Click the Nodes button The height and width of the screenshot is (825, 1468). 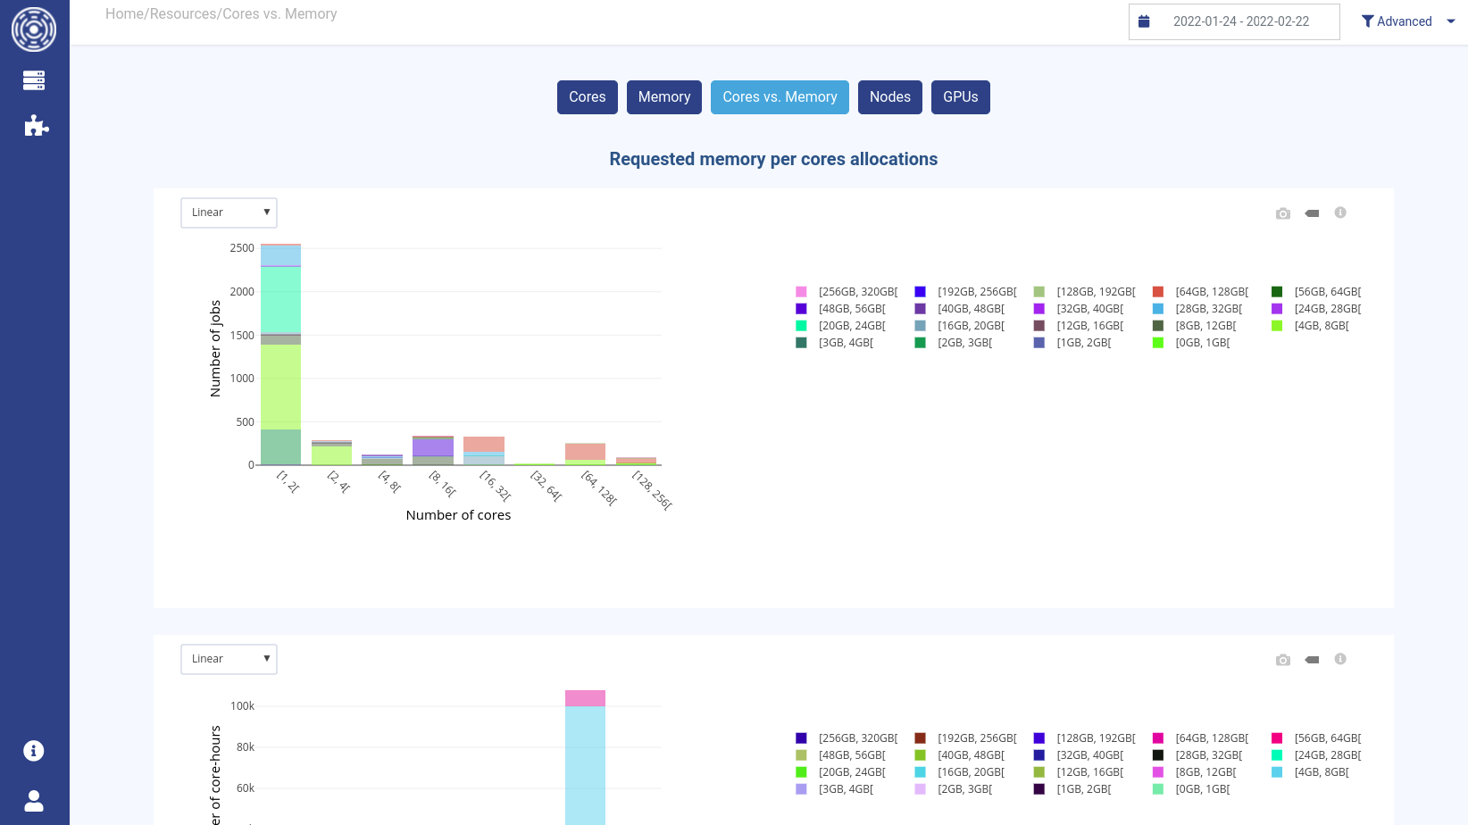click(889, 97)
